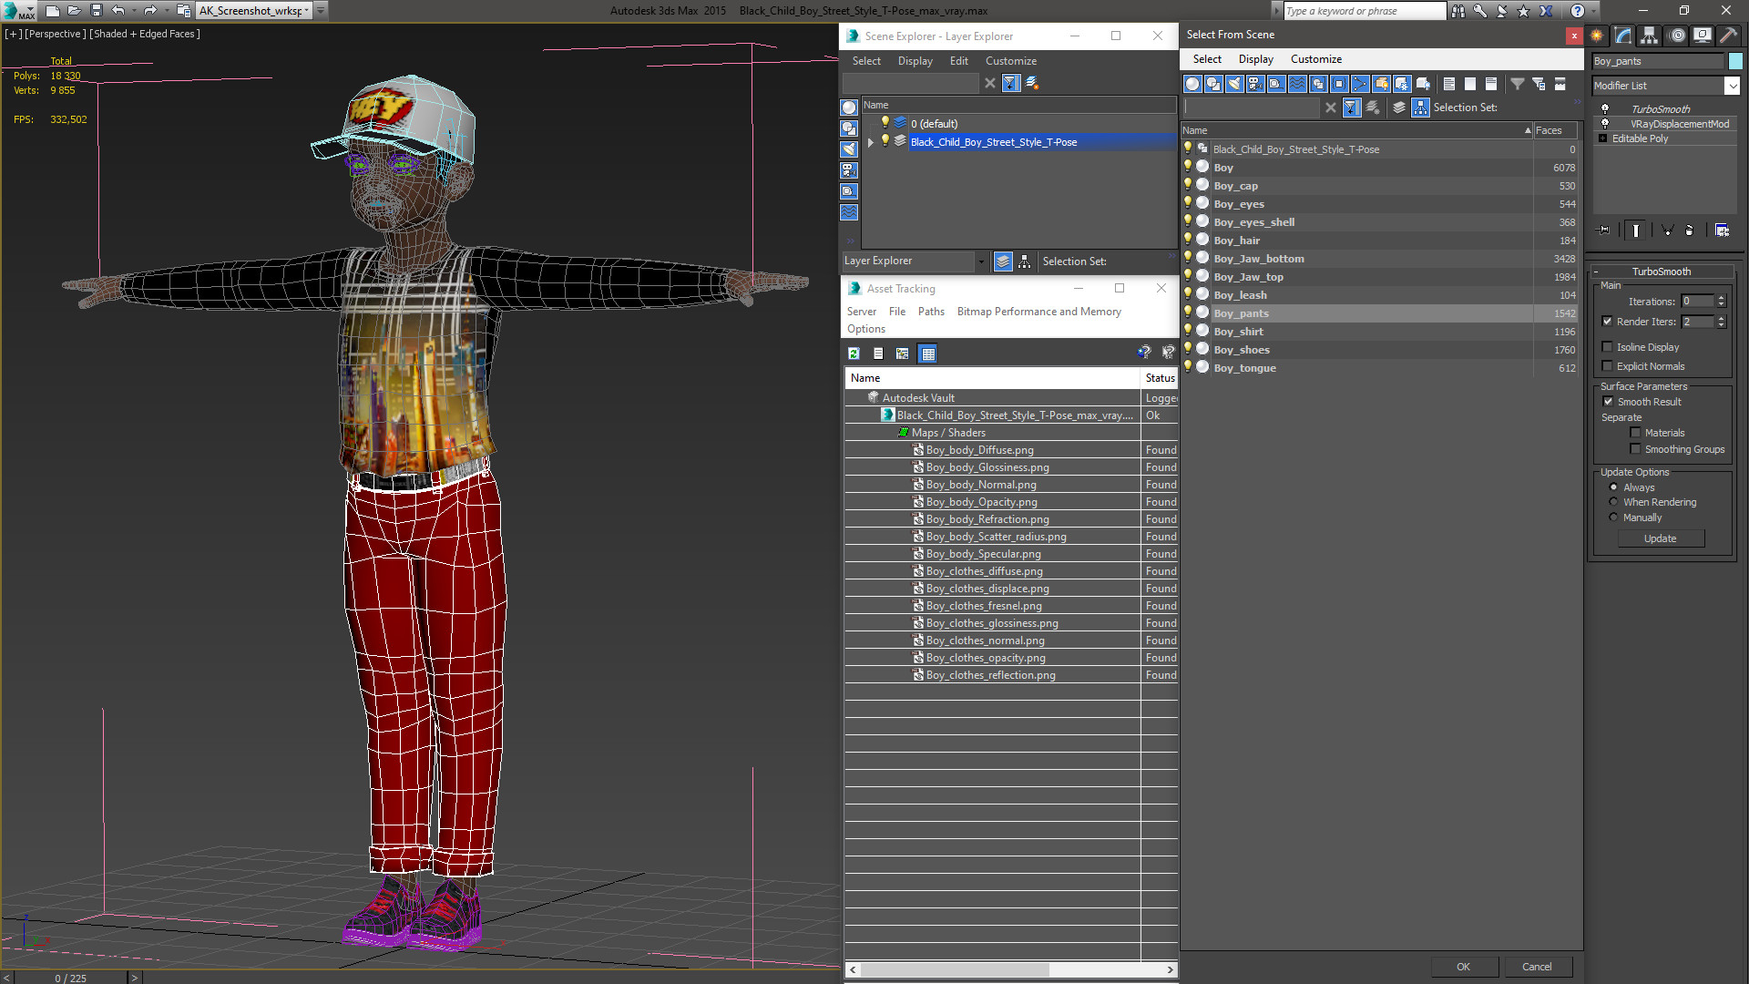Click Select None icon in Select From Scene
Viewport: 1749px width, 984px height.
point(1470,84)
